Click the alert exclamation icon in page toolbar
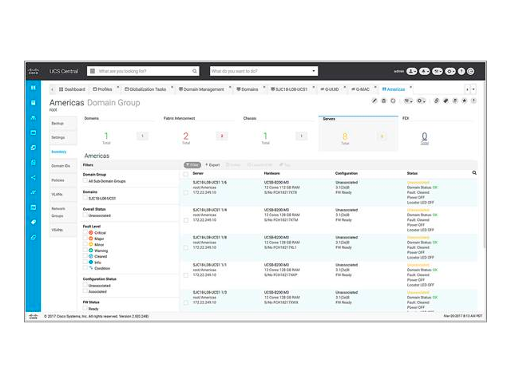This screenshot has height=383, width=511. click(x=473, y=101)
